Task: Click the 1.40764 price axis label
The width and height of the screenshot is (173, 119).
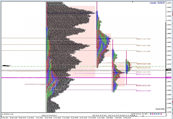Action: pos(169,25)
